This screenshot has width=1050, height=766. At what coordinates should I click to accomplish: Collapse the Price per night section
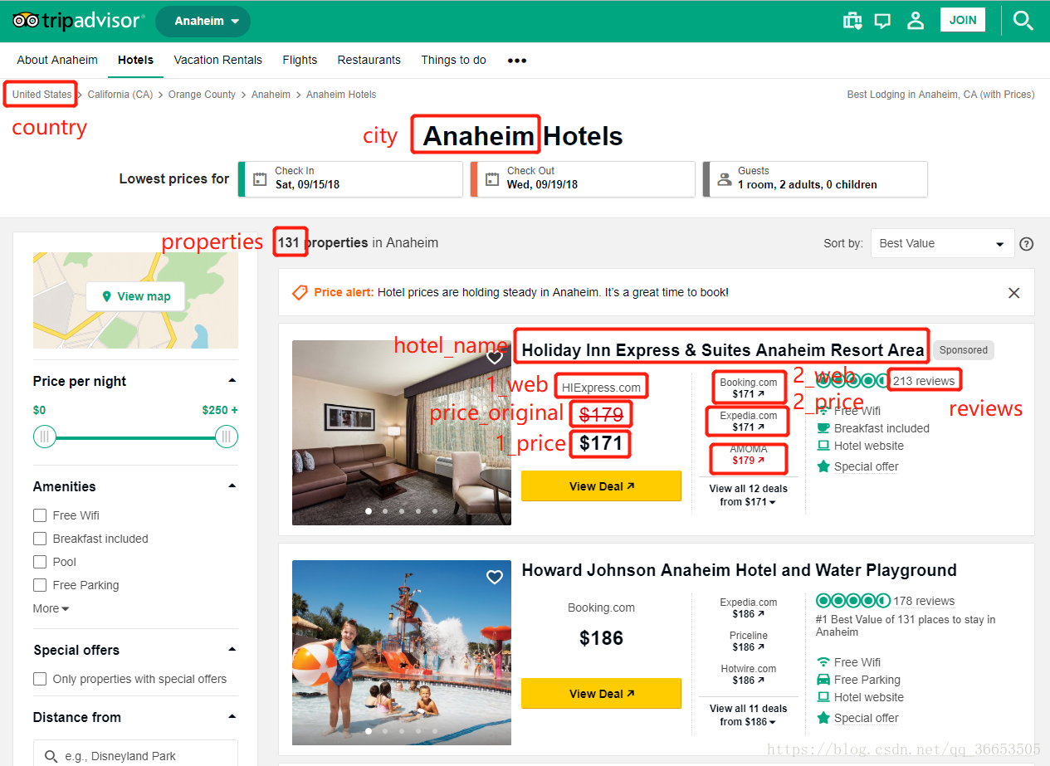(232, 381)
